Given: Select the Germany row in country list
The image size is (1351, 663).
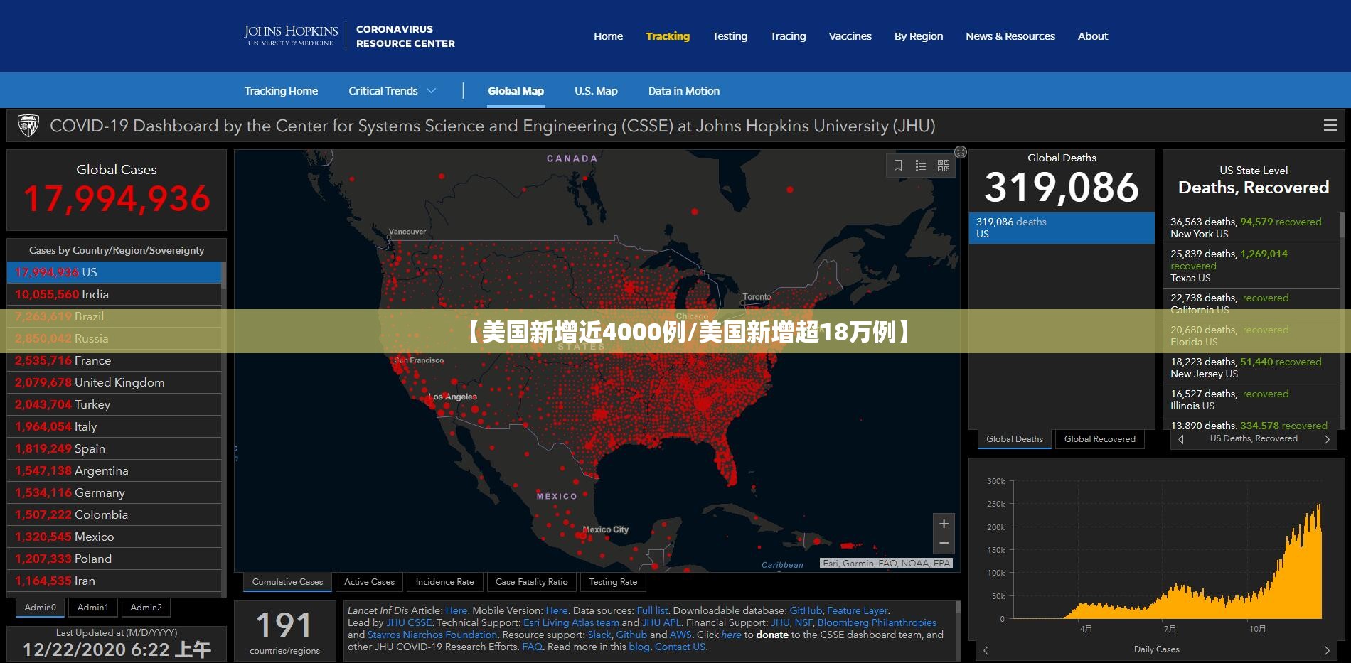Looking at the screenshot, I should [114, 492].
